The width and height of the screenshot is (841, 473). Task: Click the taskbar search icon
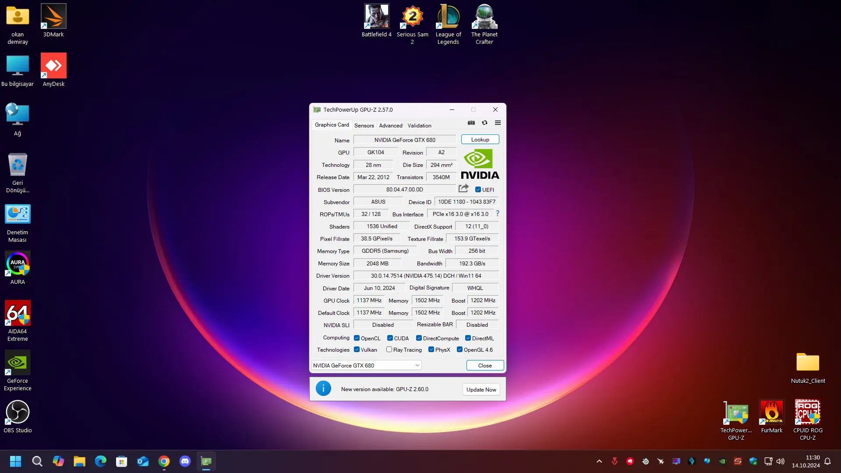point(37,461)
